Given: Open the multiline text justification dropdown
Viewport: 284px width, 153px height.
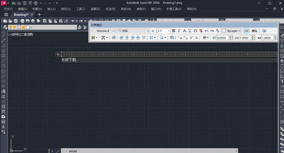Looking at the screenshot, I should pos(104,38).
